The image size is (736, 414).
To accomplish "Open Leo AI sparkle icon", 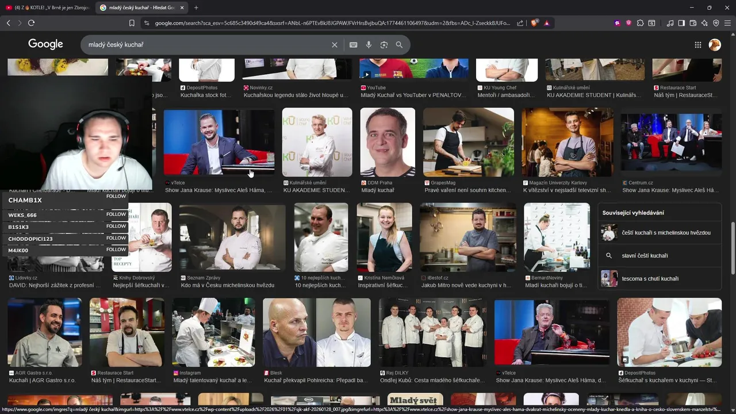I will tap(704, 23).
